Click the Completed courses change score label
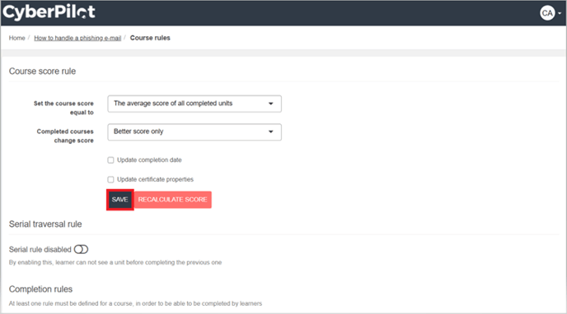Image resolution: width=567 pixels, height=314 pixels. [65, 136]
